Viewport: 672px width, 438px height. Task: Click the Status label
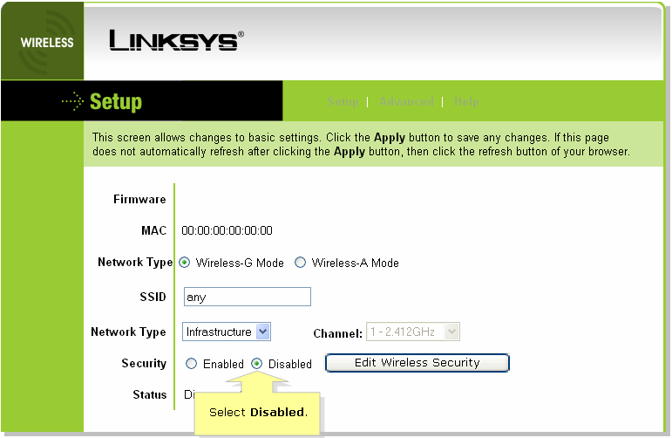(150, 394)
